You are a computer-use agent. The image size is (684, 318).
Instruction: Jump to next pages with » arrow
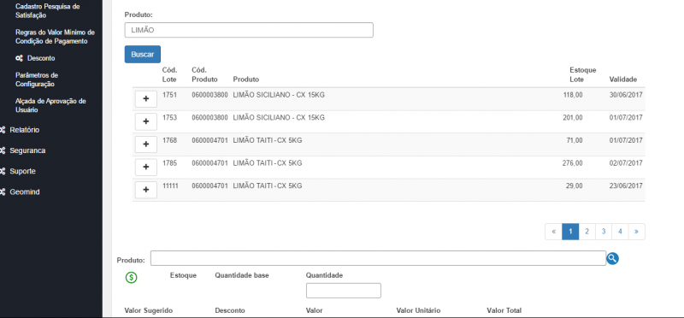[x=636, y=232]
